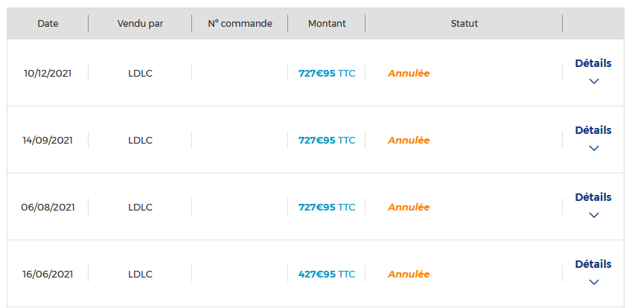Click LDLC seller in the 10/12/2021 row

[x=140, y=74]
